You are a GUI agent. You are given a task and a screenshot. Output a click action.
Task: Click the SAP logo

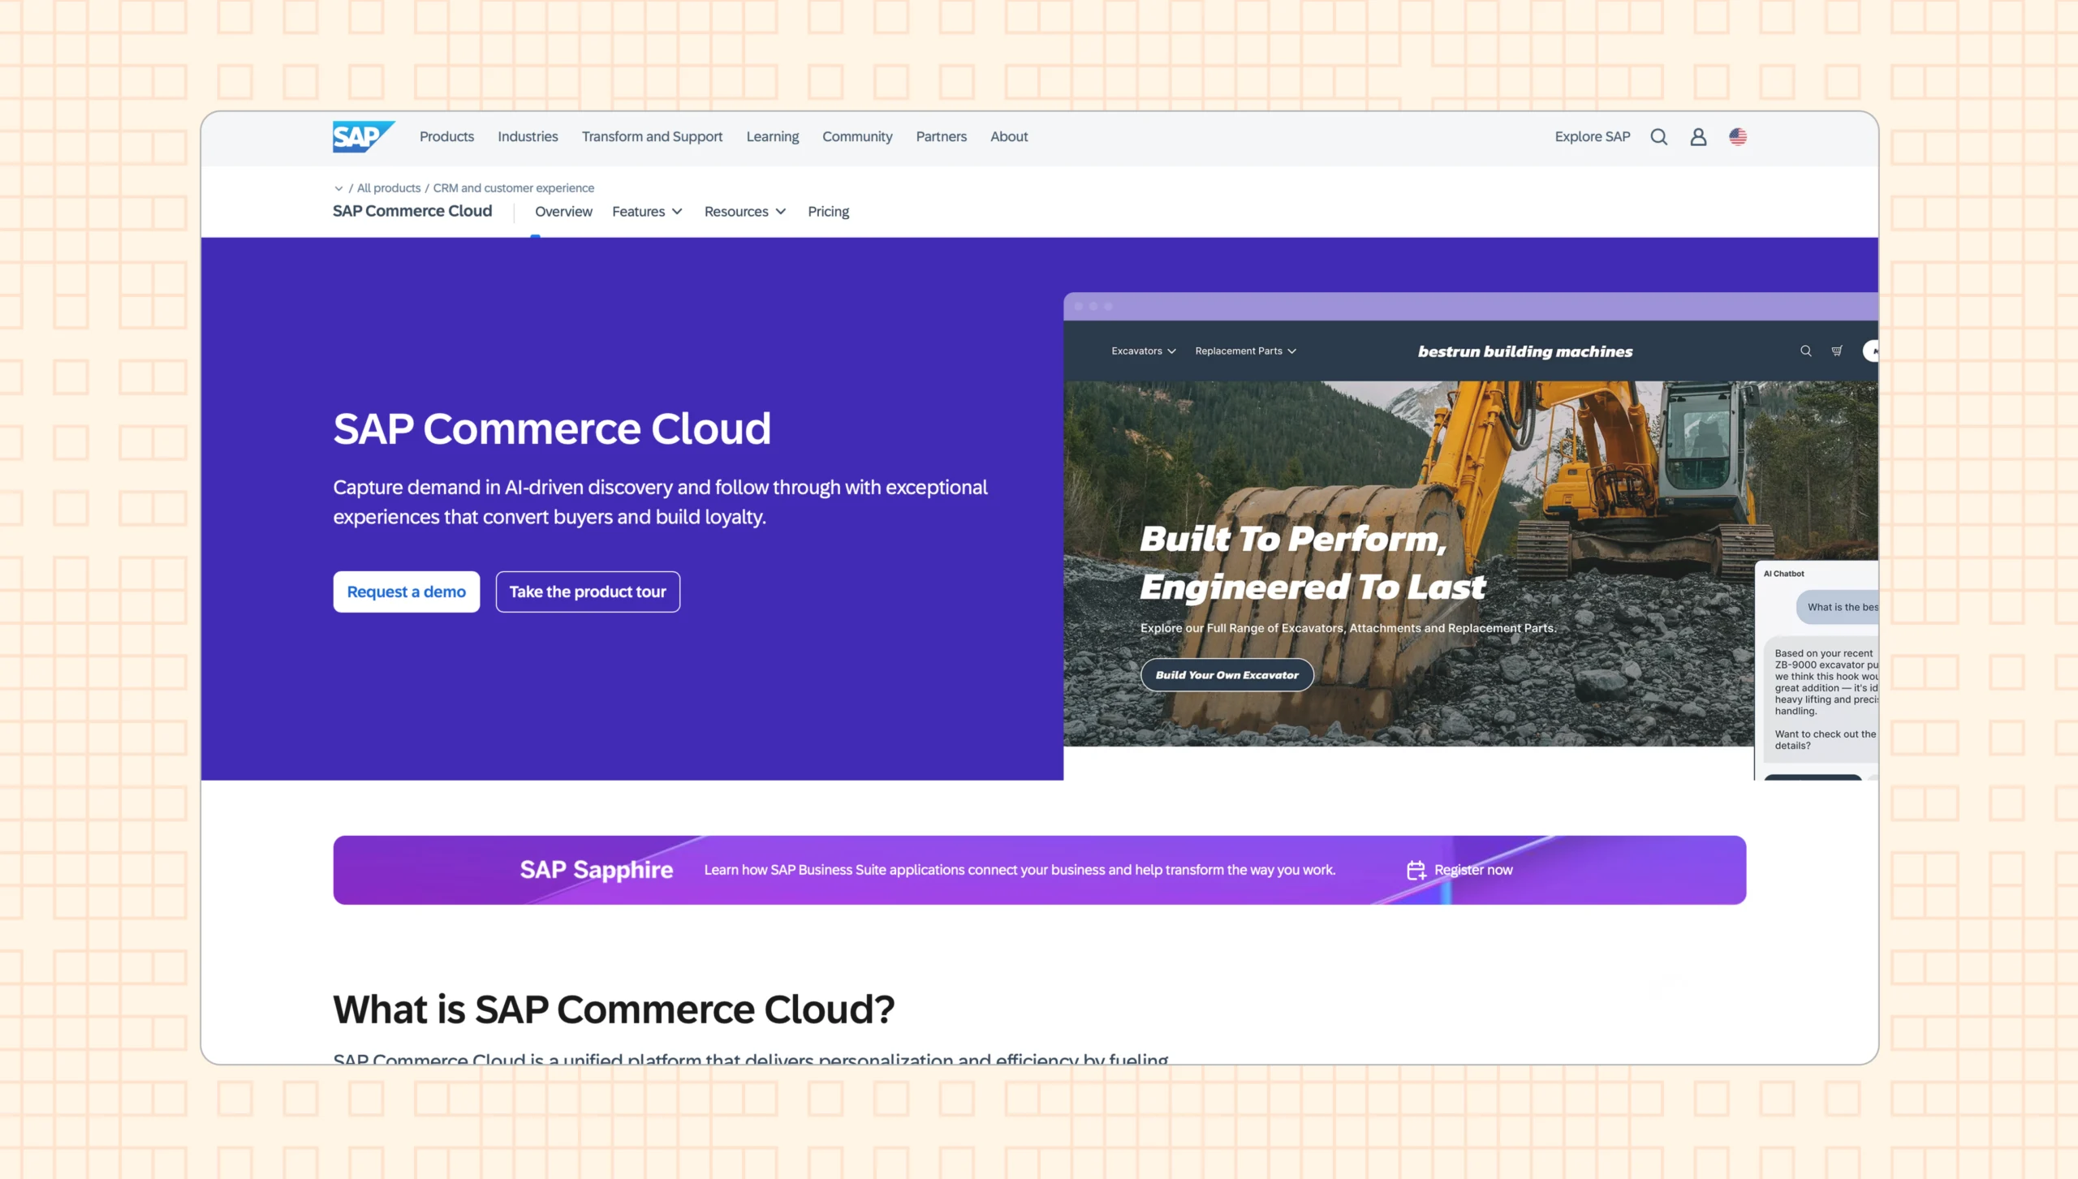click(x=364, y=136)
